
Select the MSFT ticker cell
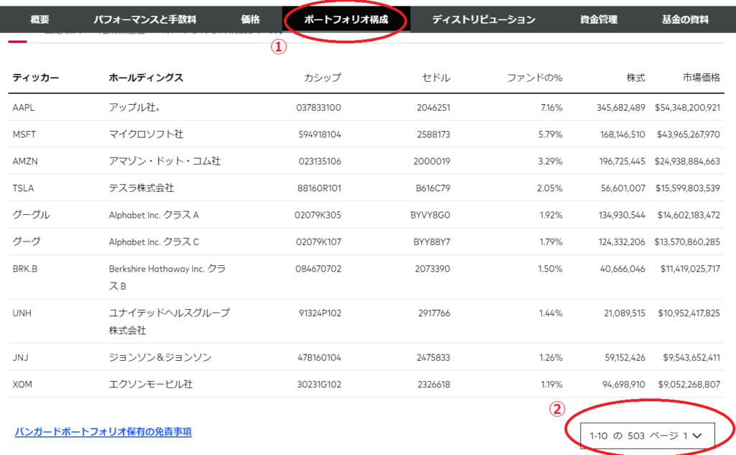coord(24,134)
